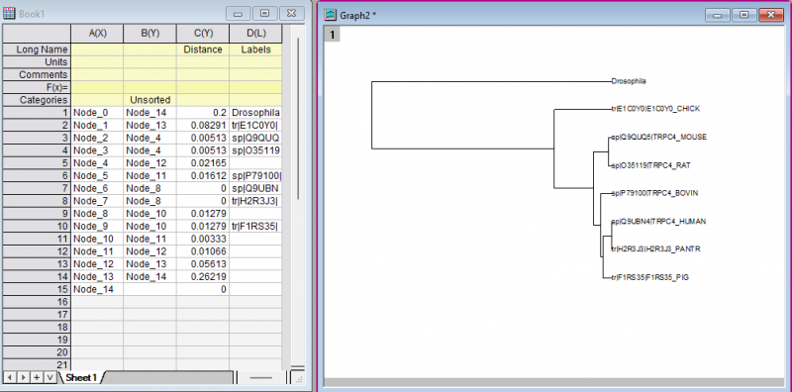Screen dimensions: 792x392
Task: Close the Book1 window
Action: click(x=292, y=14)
